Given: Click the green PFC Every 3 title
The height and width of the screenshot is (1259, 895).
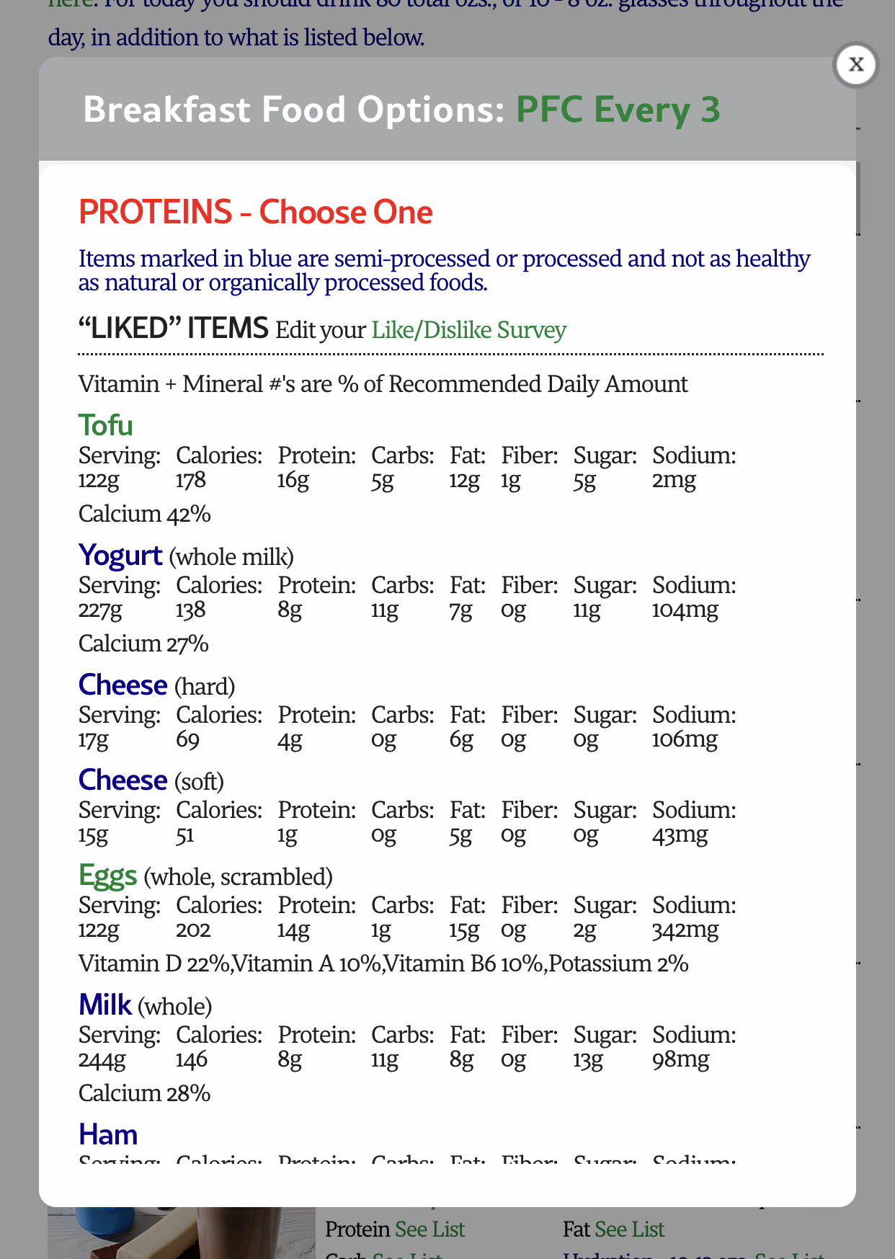Looking at the screenshot, I should 618,110.
